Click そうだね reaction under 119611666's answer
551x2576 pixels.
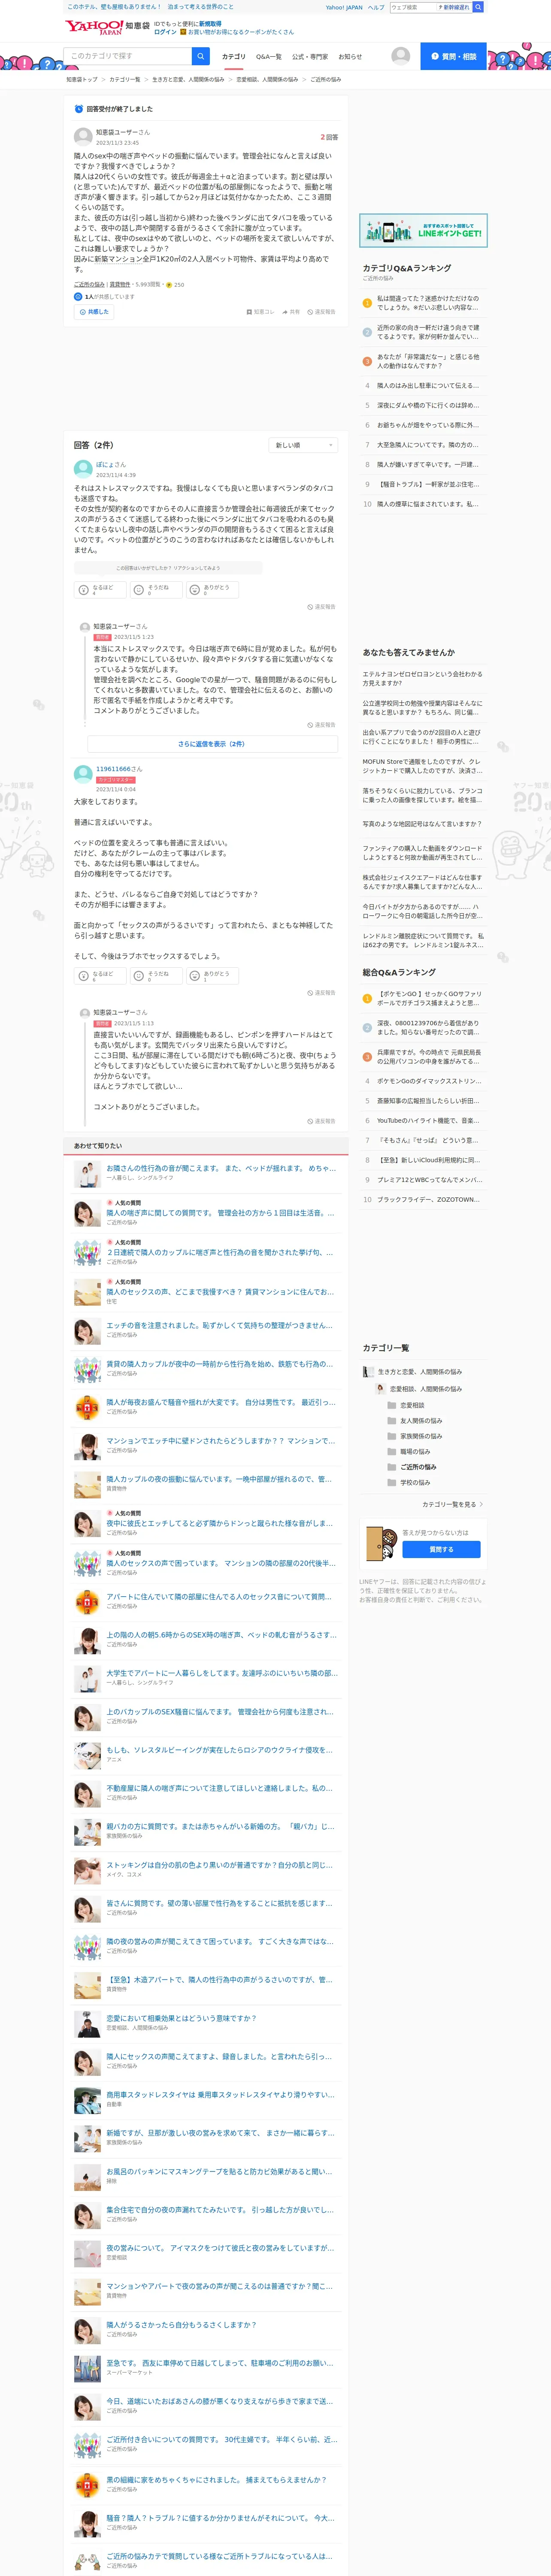tap(156, 975)
